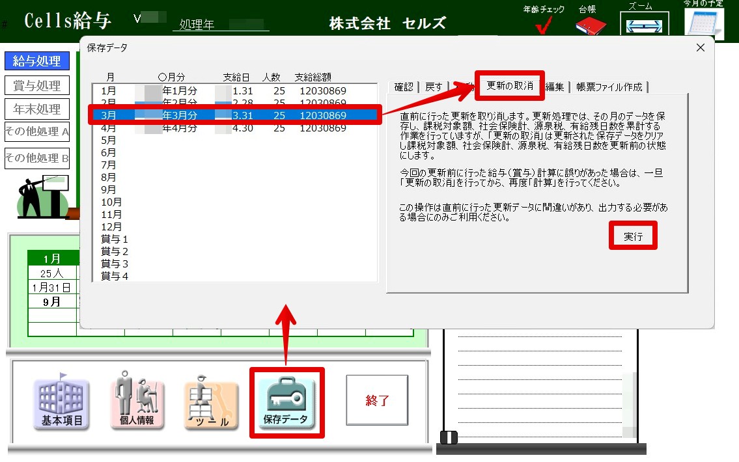The height and width of the screenshot is (462, 739).
Task: Click the presenter figure icon
Action: point(44,197)
